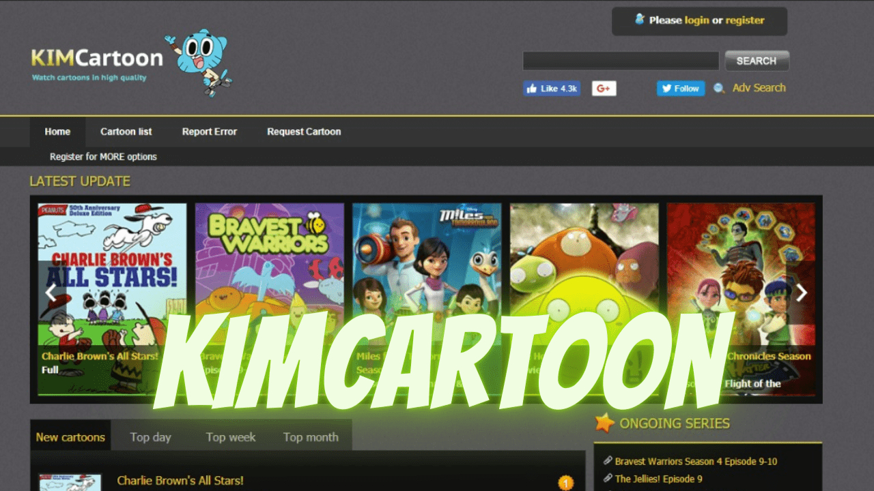Open Charlie Brown's All Stars! list entry
This screenshot has width=874, height=491.
point(180,481)
